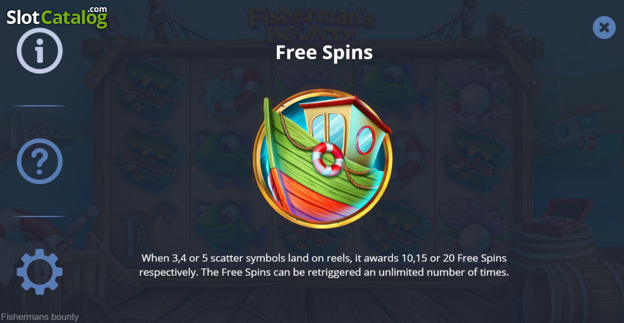Select the Free Spins heading
624x323 pixels.
(x=324, y=53)
